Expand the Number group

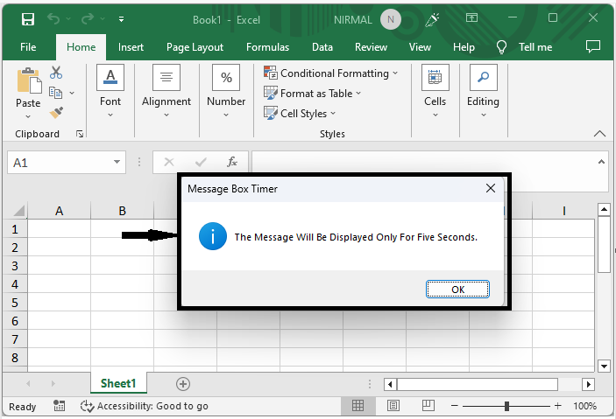[x=226, y=92]
